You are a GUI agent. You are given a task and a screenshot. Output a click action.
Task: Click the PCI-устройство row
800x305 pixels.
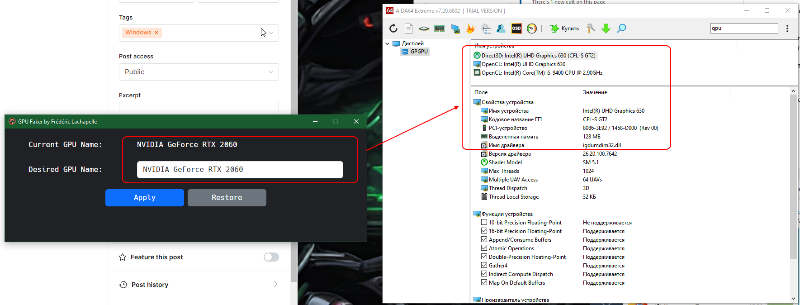tap(504, 128)
